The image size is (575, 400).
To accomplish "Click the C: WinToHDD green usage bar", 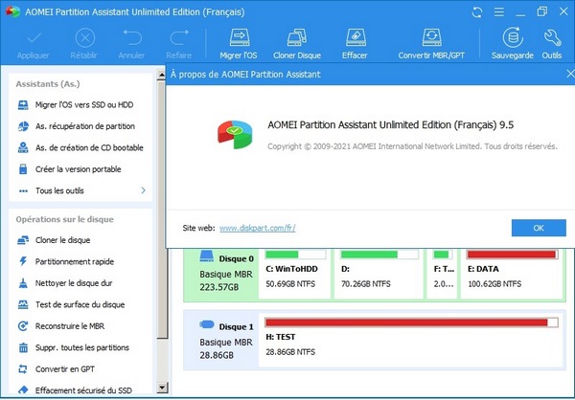I will coord(295,255).
